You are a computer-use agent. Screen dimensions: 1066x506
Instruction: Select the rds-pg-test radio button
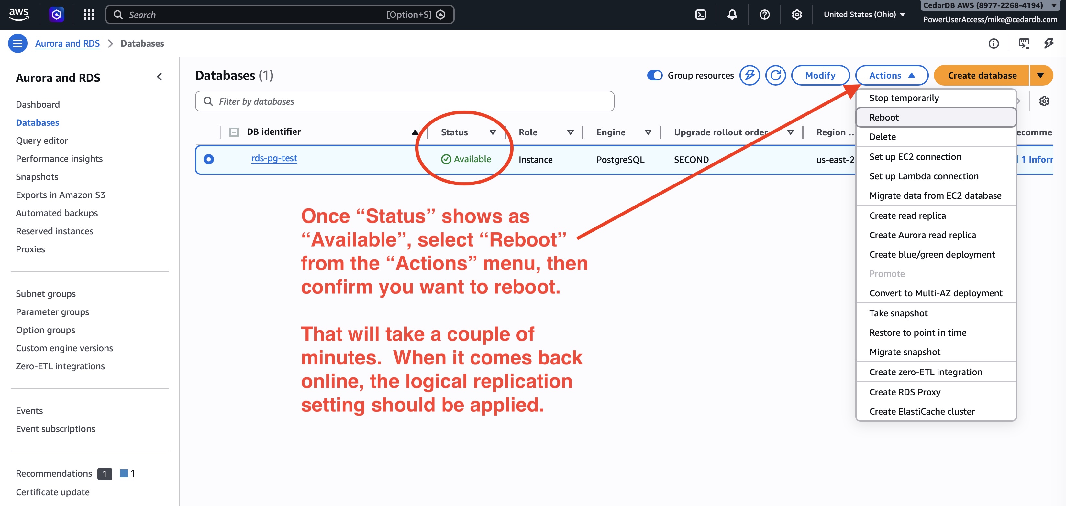point(209,159)
